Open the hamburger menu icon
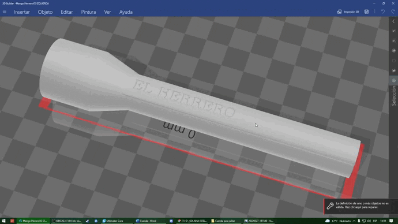This screenshot has width=398, height=224. pyautogui.click(x=5, y=12)
